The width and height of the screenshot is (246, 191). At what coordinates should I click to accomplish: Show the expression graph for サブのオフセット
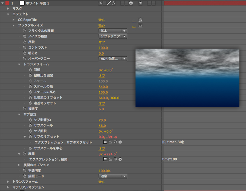pos(110,142)
